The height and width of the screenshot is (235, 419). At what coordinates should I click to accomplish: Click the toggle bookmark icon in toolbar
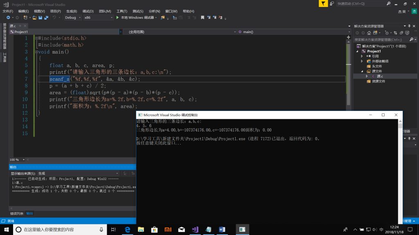click(203, 18)
